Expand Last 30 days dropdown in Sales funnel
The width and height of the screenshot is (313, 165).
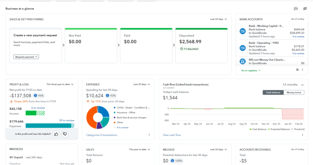(218, 19)
